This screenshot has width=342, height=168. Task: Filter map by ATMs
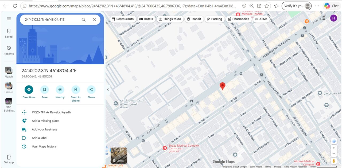pyautogui.click(x=261, y=19)
